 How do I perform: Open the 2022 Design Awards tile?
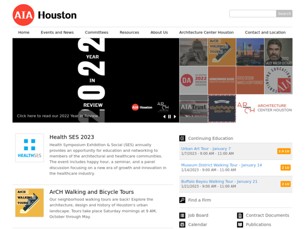coord(194,80)
